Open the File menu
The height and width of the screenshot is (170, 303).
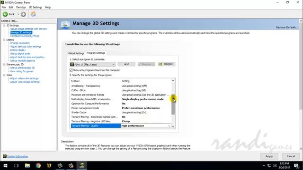point(4,7)
